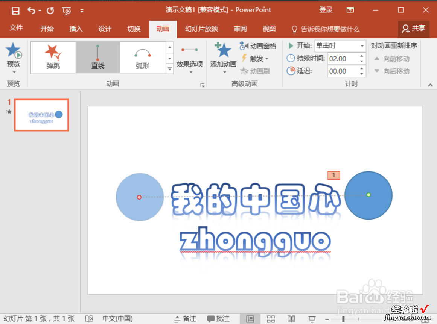Open the 触发 trigger dropdown
This screenshot has width=437, height=324.
(x=255, y=59)
